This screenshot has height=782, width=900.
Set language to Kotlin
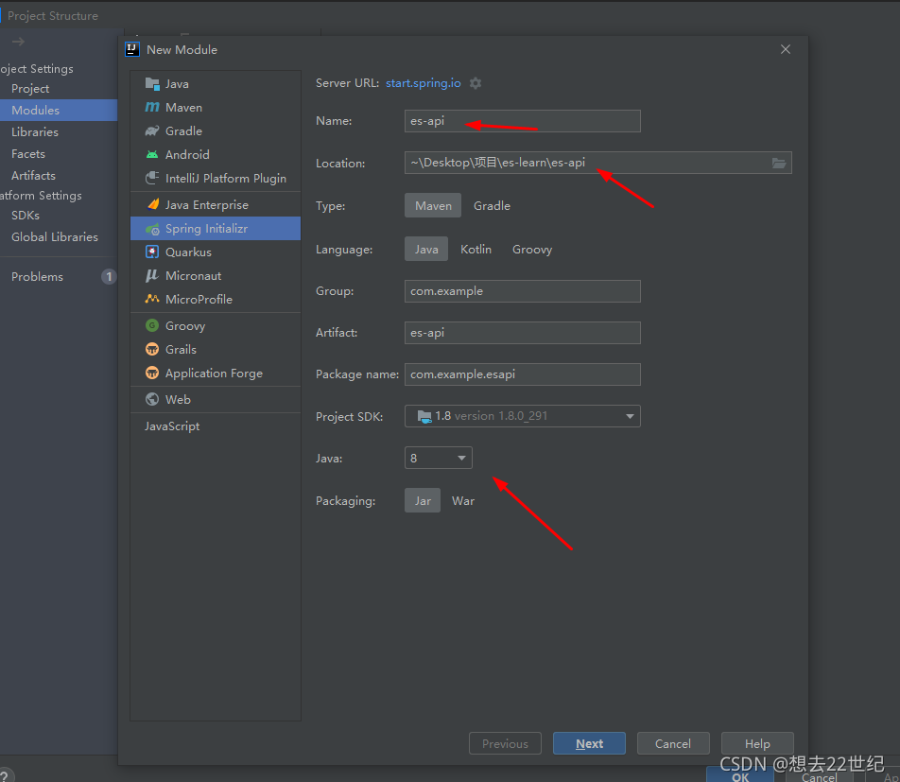(x=476, y=250)
